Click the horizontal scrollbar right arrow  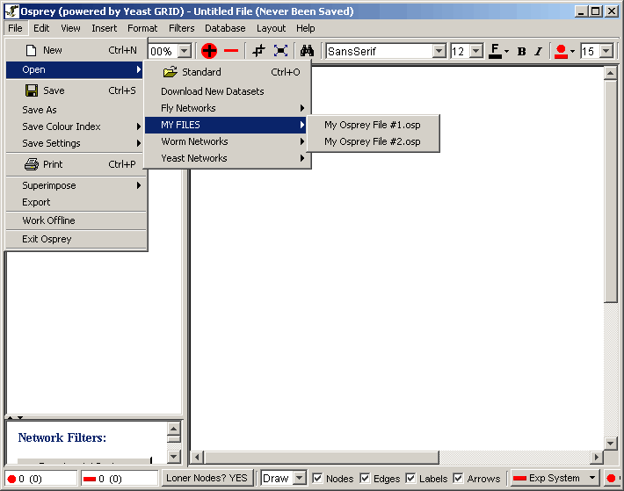click(x=597, y=457)
